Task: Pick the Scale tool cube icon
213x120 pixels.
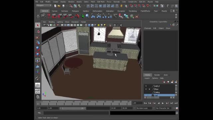Action: (x=38, y=54)
